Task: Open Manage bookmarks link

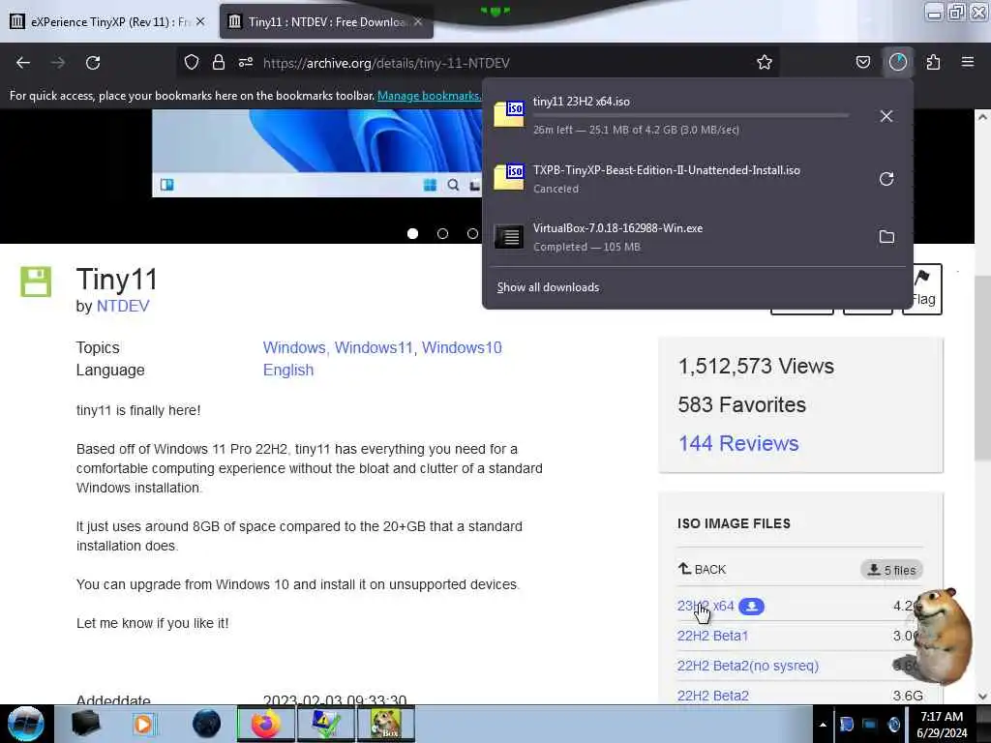Action: tap(429, 96)
